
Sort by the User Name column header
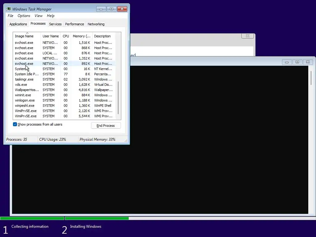[x=51, y=36]
